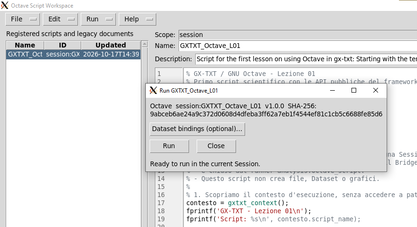Screen dimensions: 417x227
Task: Maximize the Run GXTXT_Octave_L01 dialog
Action: tap(354, 90)
